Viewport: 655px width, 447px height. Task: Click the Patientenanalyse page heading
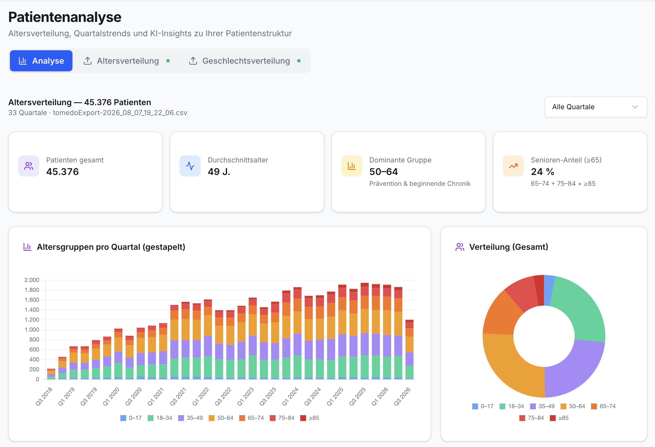click(65, 17)
